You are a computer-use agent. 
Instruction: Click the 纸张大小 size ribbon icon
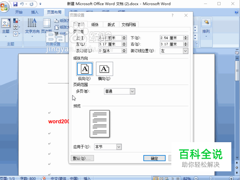(x=57, y=27)
